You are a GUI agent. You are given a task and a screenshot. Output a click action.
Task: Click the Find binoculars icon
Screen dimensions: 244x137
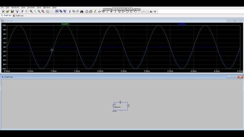[82, 11]
